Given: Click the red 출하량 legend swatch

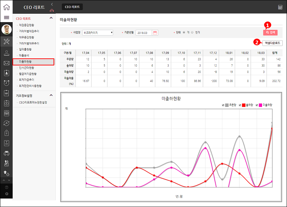Looking at the screenshot, I should [x=244, y=105].
